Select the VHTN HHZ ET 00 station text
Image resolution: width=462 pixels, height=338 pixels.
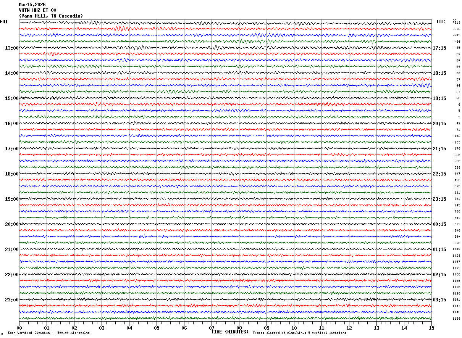coord(37,10)
